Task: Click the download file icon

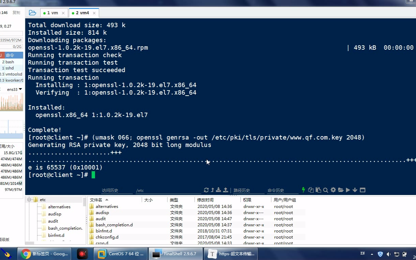Action: [x=219, y=190]
